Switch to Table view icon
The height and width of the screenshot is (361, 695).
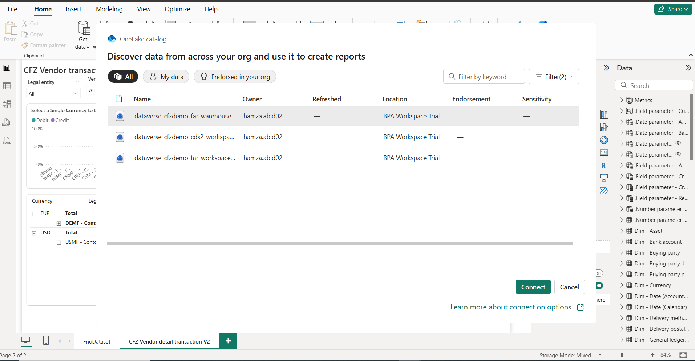pos(7,86)
